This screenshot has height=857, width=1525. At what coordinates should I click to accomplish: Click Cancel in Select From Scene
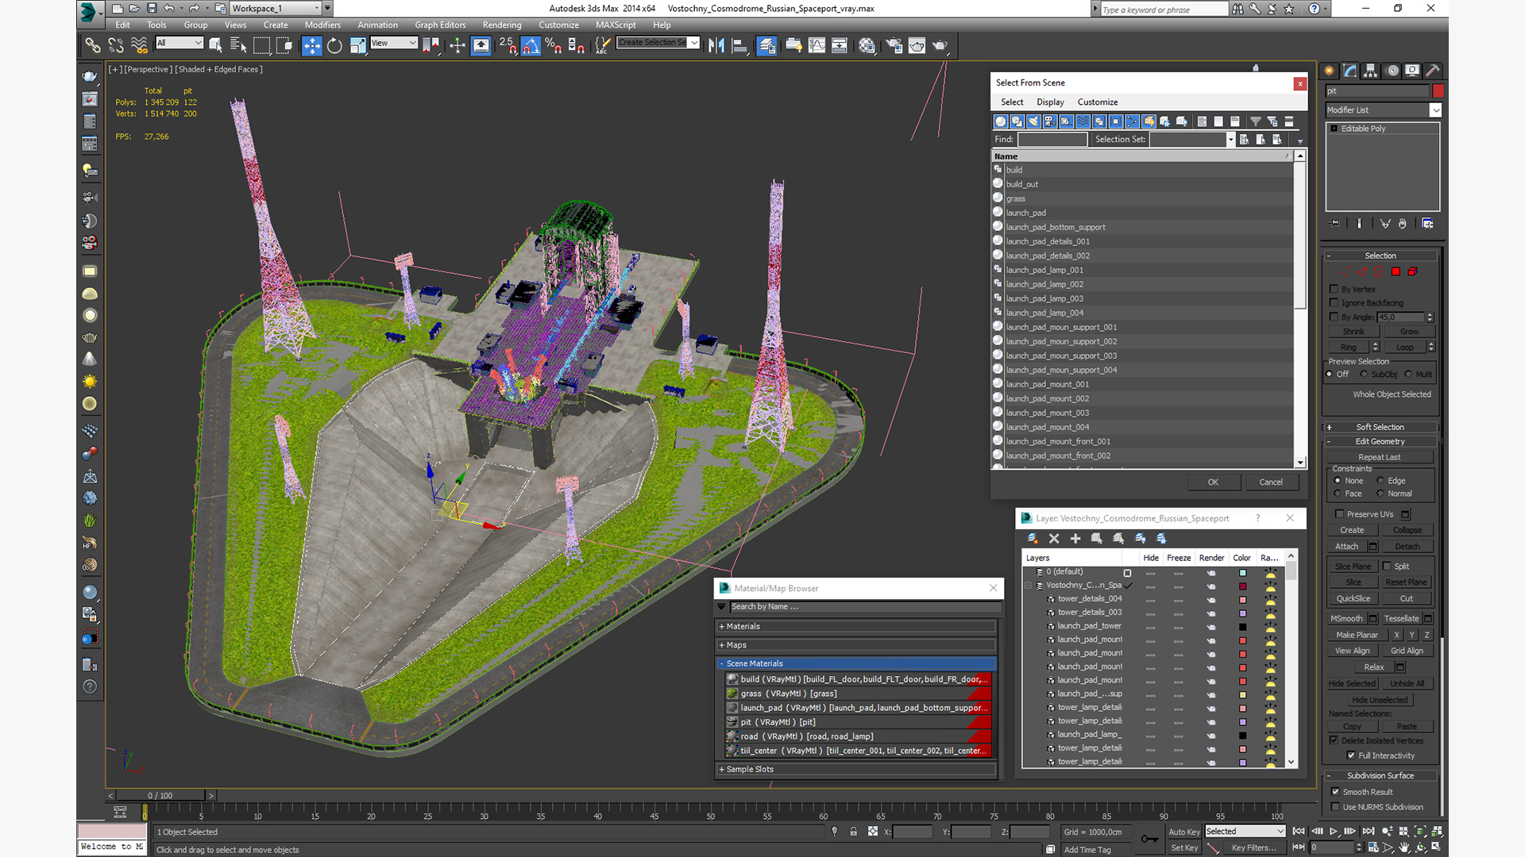(1271, 482)
